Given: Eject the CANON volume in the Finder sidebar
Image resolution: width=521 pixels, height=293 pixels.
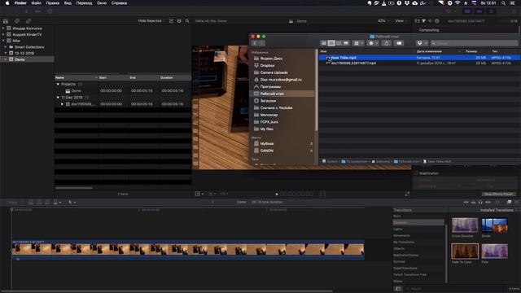Looking at the screenshot, I should point(311,151).
